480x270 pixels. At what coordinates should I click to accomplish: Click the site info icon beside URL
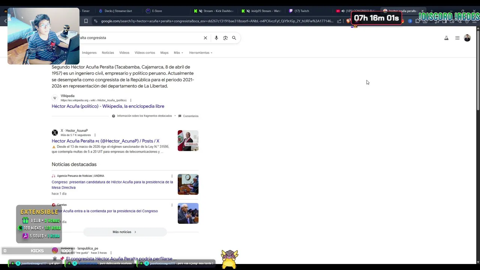pyautogui.click(x=96, y=21)
